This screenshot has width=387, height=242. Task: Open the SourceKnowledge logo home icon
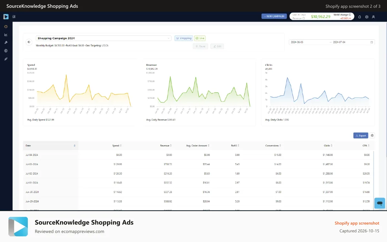click(6, 16)
